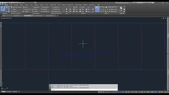
Task: Open Layer Properties manager
Action: [97, 9]
